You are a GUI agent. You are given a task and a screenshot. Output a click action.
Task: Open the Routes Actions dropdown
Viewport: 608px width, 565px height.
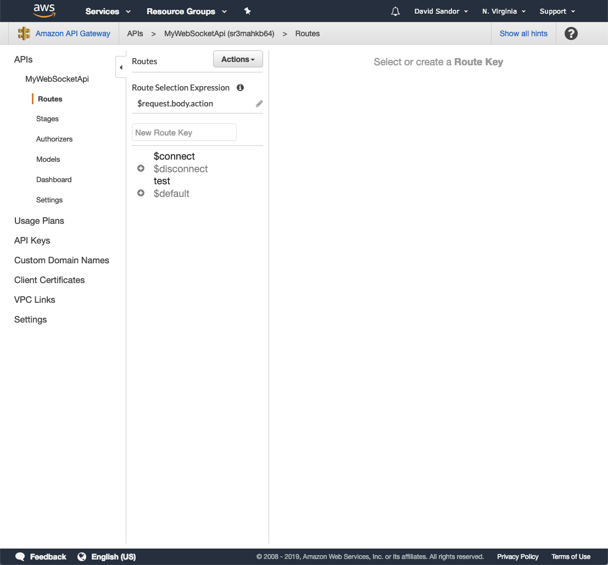coord(238,59)
